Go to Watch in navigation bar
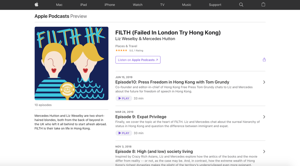This screenshot has height=166, width=300. [138, 5]
